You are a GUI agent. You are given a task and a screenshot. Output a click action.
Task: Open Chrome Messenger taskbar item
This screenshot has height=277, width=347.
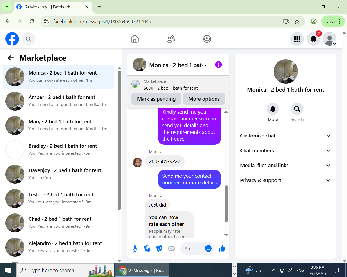(142, 270)
